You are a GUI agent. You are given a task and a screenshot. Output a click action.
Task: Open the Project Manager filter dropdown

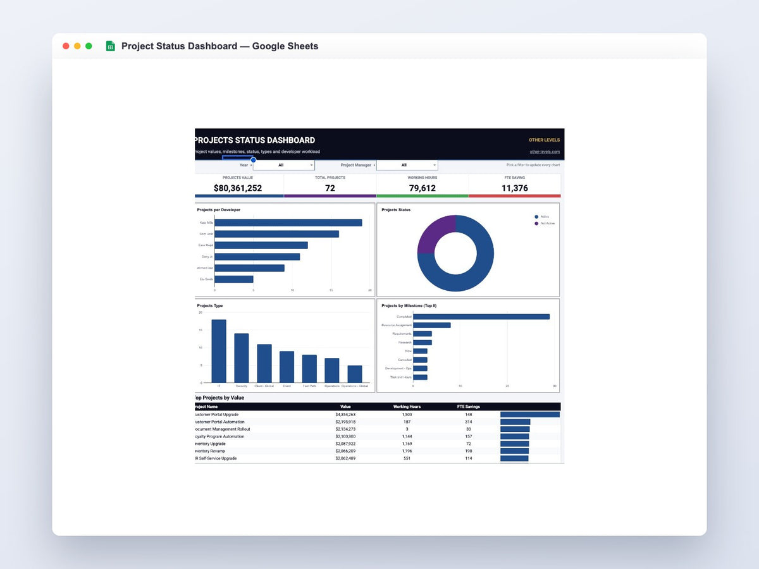pyautogui.click(x=407, y=165)
